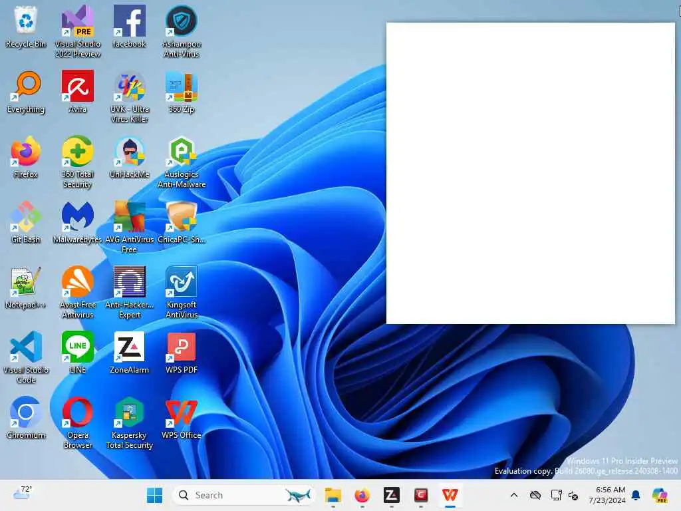
Task: Switch to WPS Office taskbar button
Action: point(450,495)
